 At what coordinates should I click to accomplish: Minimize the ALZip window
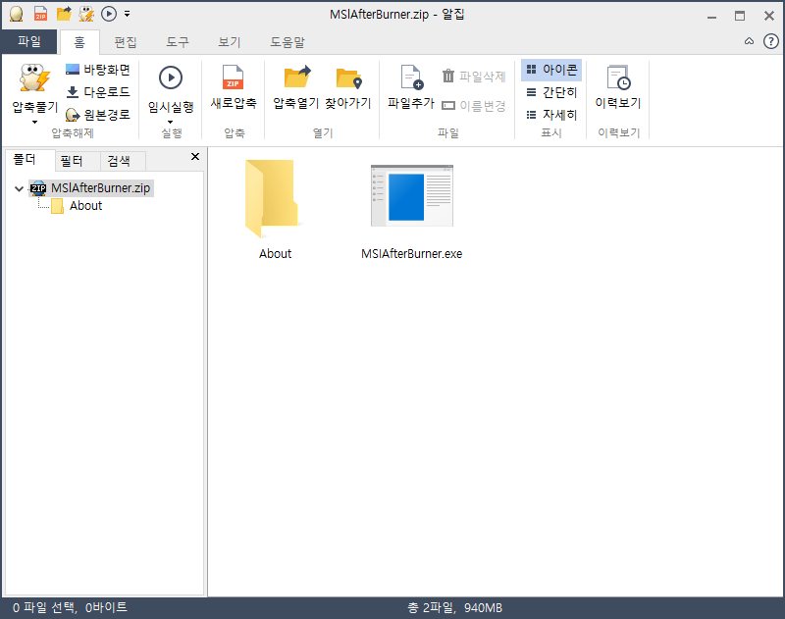[711, 16]
